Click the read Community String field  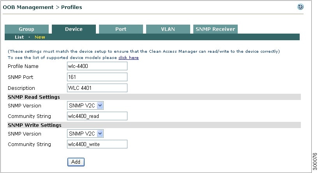click(97, 116)
